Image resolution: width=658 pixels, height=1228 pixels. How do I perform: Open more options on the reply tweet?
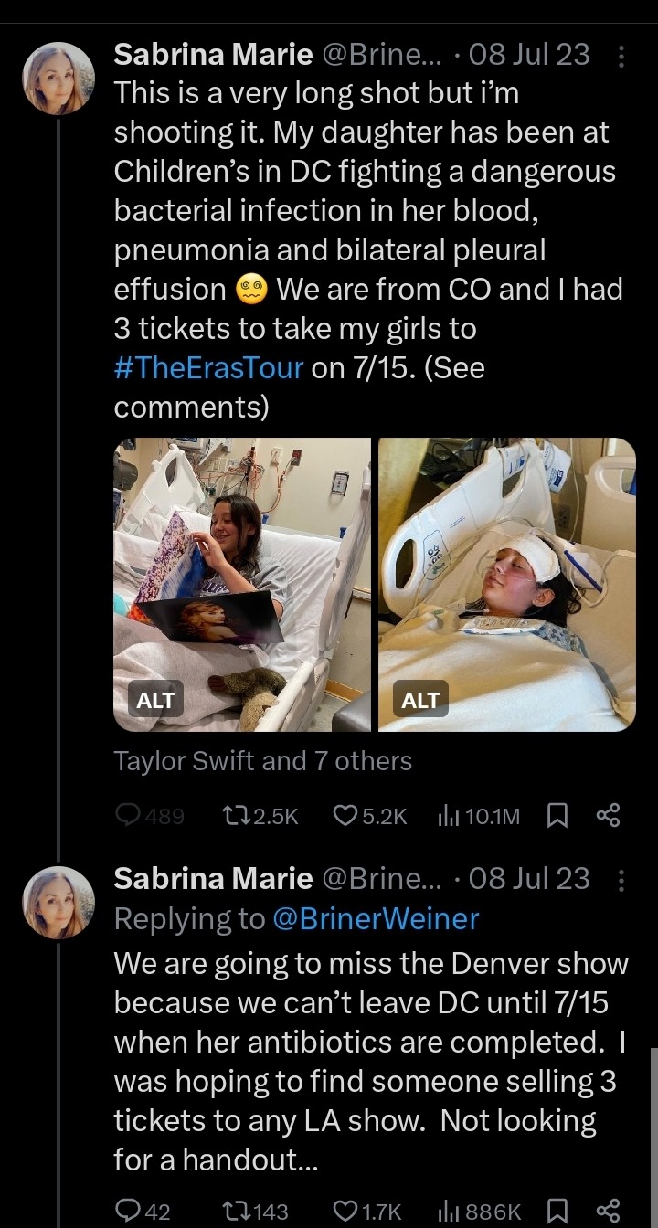point(621,880)
